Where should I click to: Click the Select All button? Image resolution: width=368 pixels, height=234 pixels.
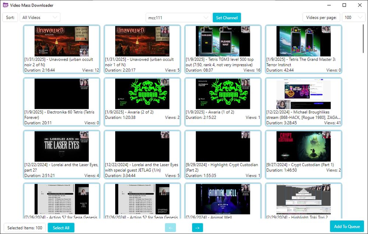tap(61, 228)
